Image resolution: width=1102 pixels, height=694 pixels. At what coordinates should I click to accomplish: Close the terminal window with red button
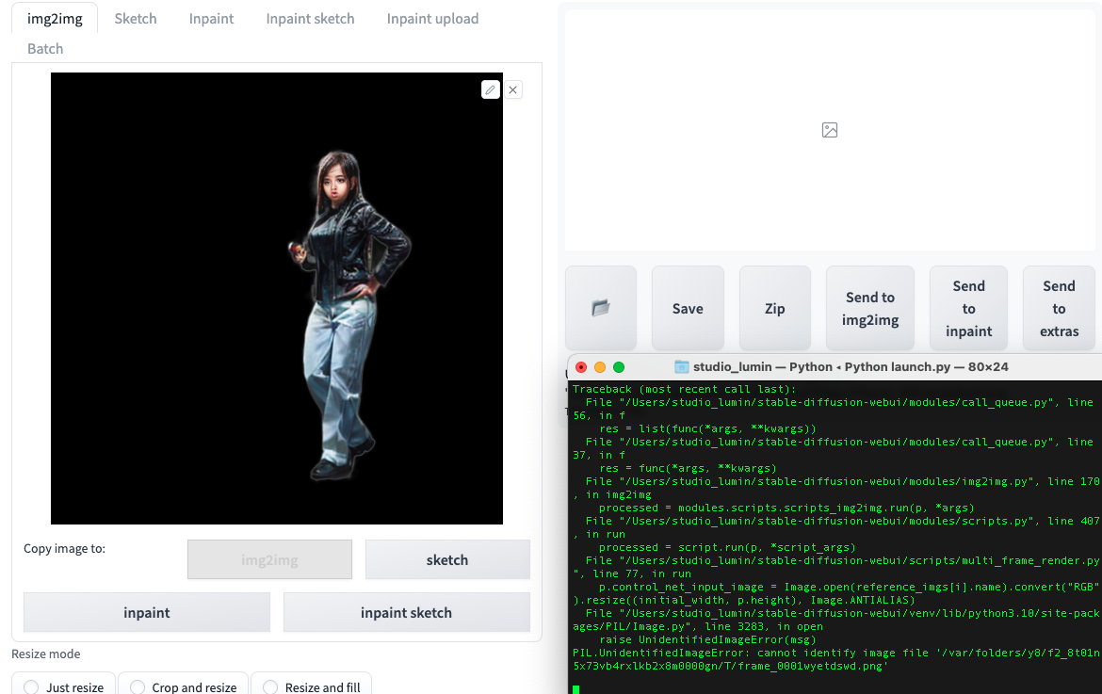click(581, 366)
